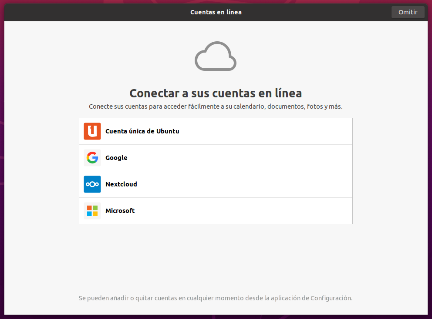
Task: Open "Cuenta única de Ubuntu" label
Action: click(x=142, y=131)
